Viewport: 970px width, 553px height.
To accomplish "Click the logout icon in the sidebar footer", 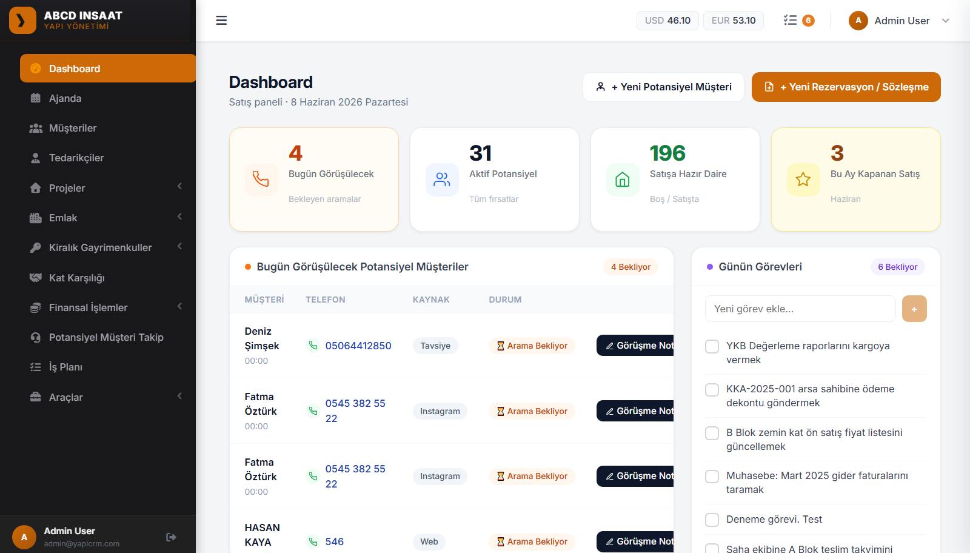I will pyautogui.click(x=171, y=537).
